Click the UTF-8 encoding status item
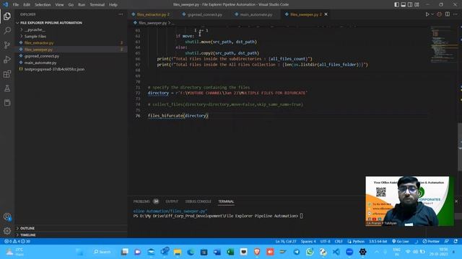Screen dimensions: 462x259 (x=326, y=242)
